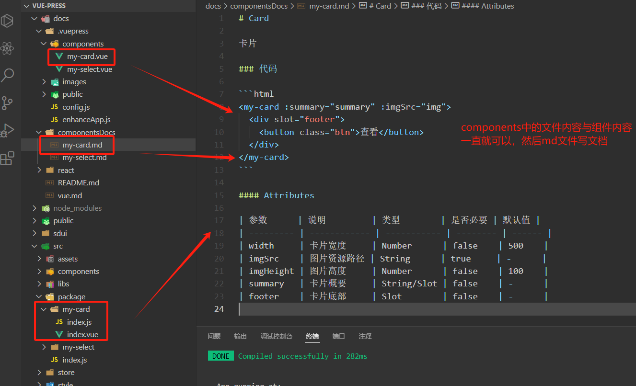
Task: Open the Search view in activity bar
Action: coord(8,75)
